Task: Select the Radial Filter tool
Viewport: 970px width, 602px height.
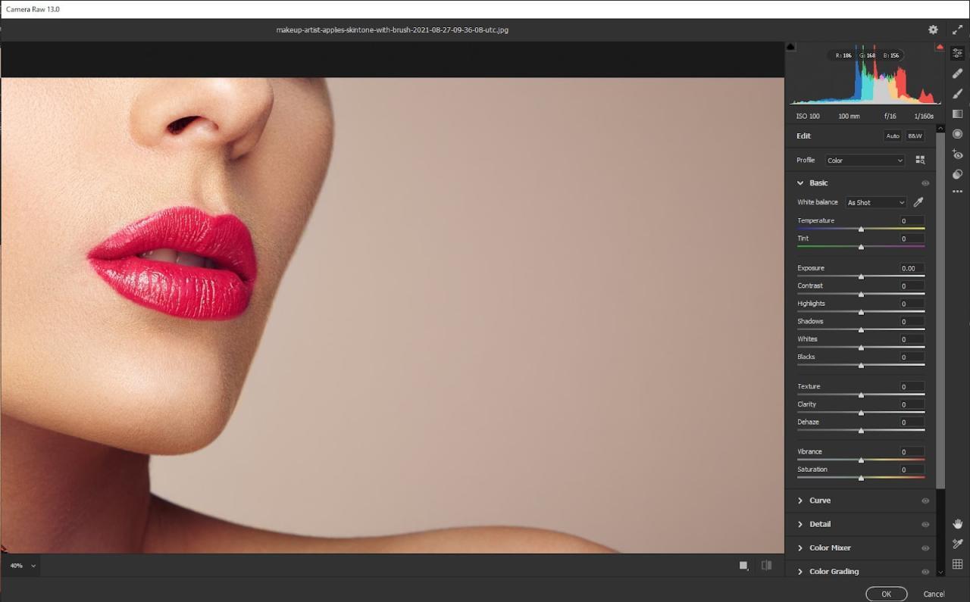Action: (957, 134)
